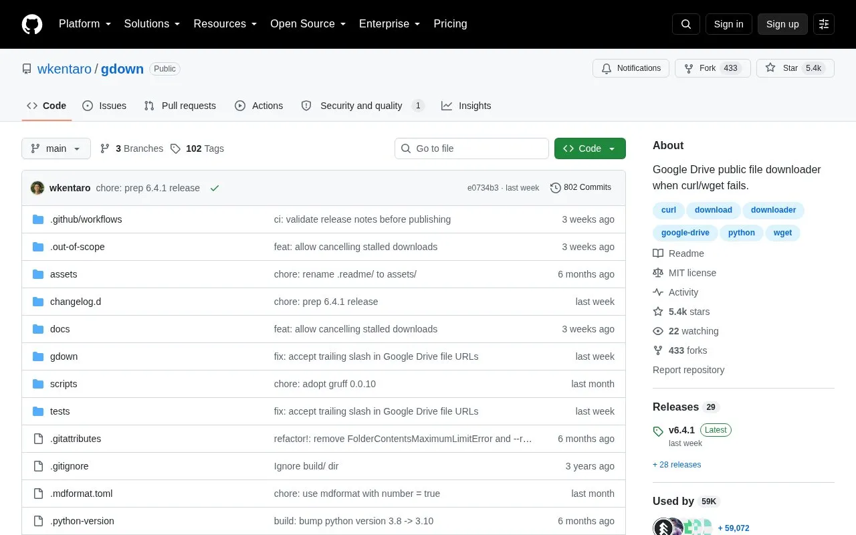Click the v6.4.1 release tag icon
Image resolution: width=856 pixels, height=535 pixels.
click(658, 431)
